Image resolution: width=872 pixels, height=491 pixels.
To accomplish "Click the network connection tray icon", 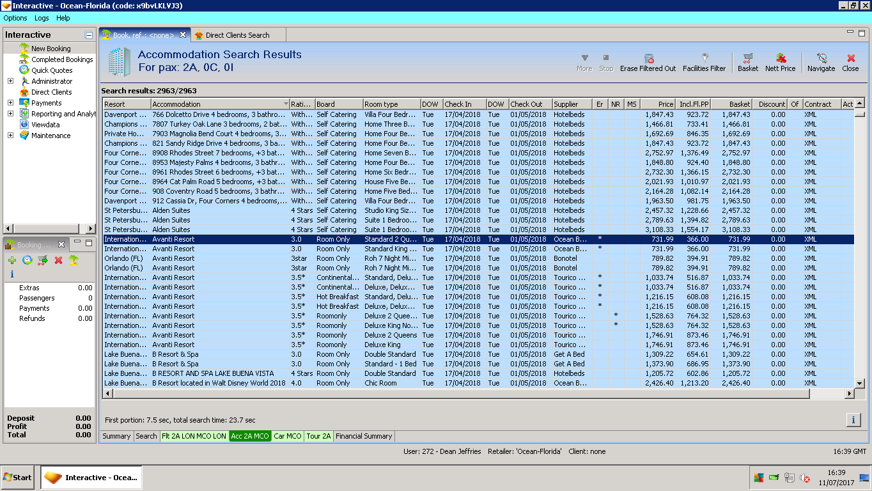I will pos(790,478).
